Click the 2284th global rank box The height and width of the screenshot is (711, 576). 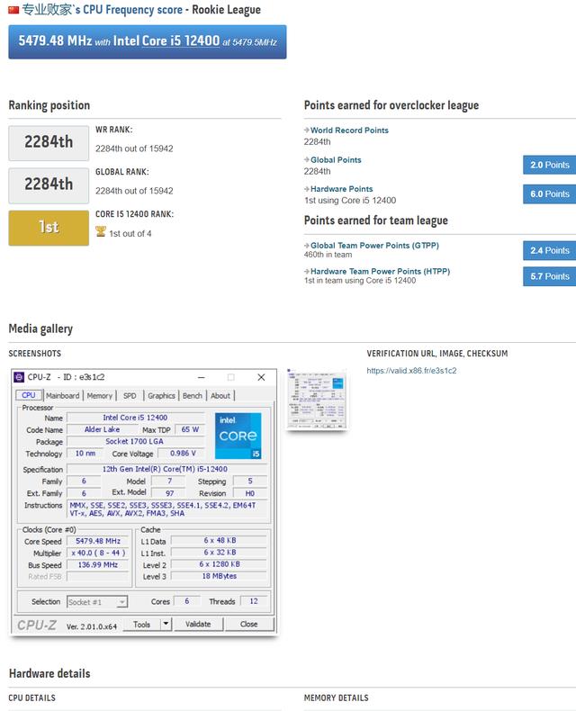point(49,185)
